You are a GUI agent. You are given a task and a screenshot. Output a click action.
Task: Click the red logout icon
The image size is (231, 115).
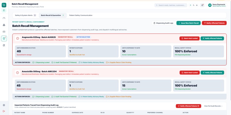pyautogui.click(x=4, y=111)
